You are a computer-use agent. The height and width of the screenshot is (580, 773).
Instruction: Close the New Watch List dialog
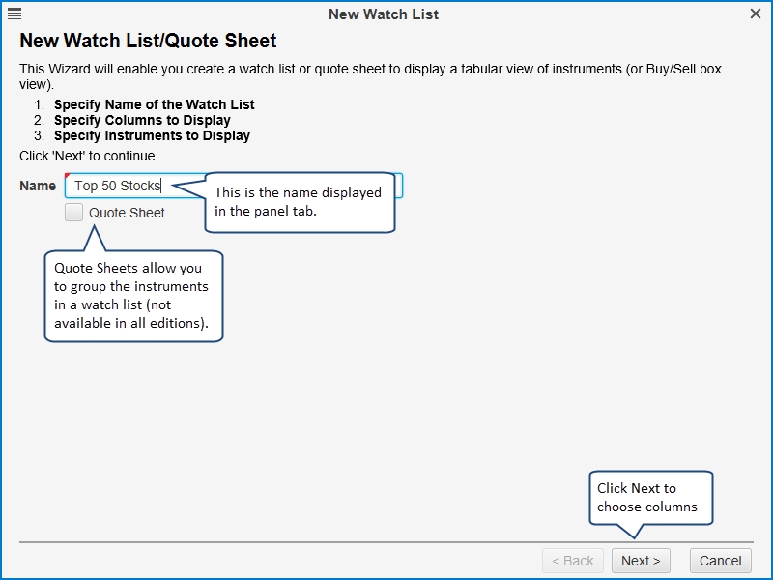click(756, 14)
